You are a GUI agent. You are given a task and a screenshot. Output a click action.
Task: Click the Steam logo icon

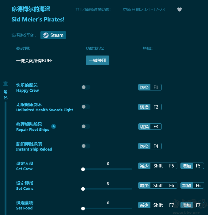pos(46,35)
